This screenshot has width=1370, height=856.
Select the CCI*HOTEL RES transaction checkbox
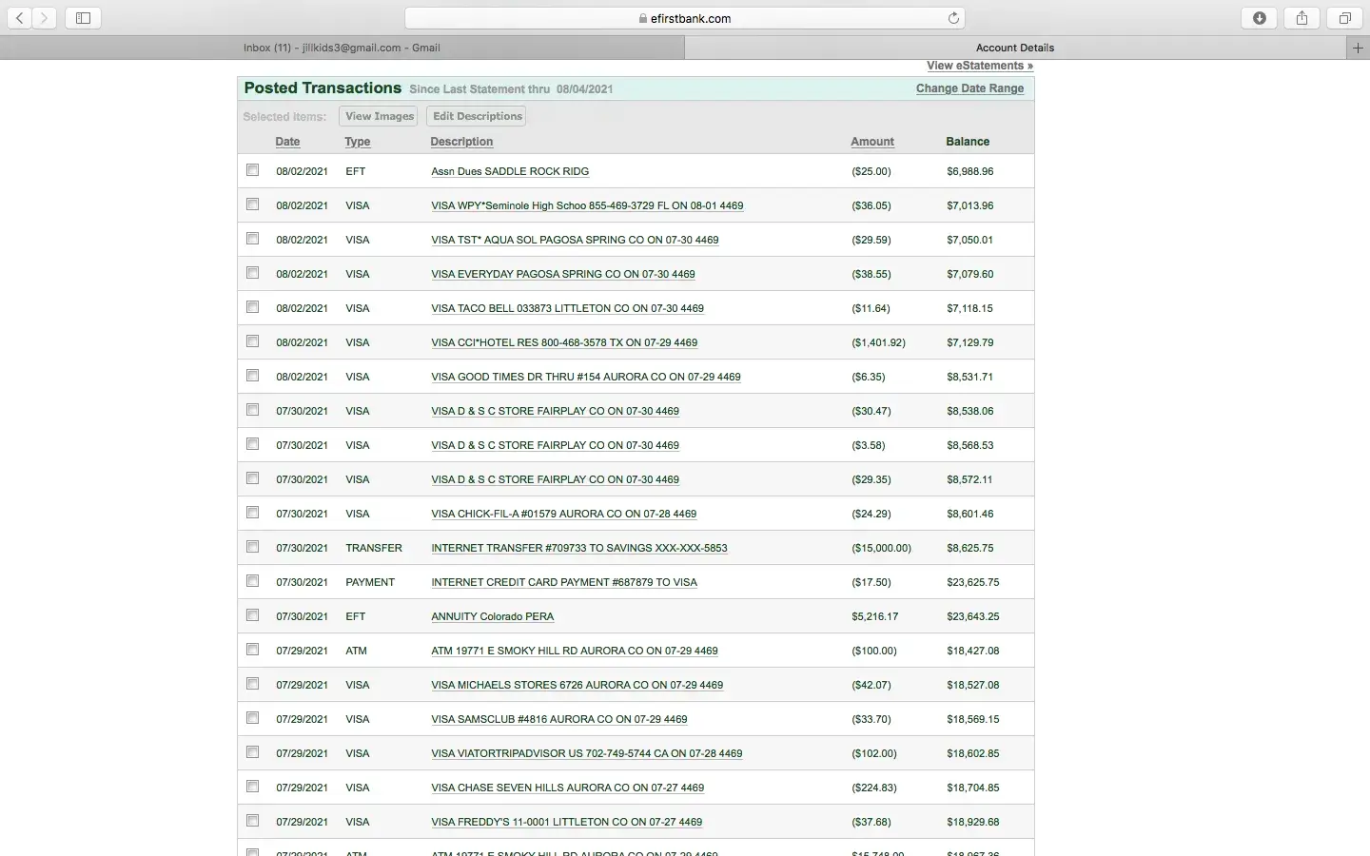tap(252, 341)
